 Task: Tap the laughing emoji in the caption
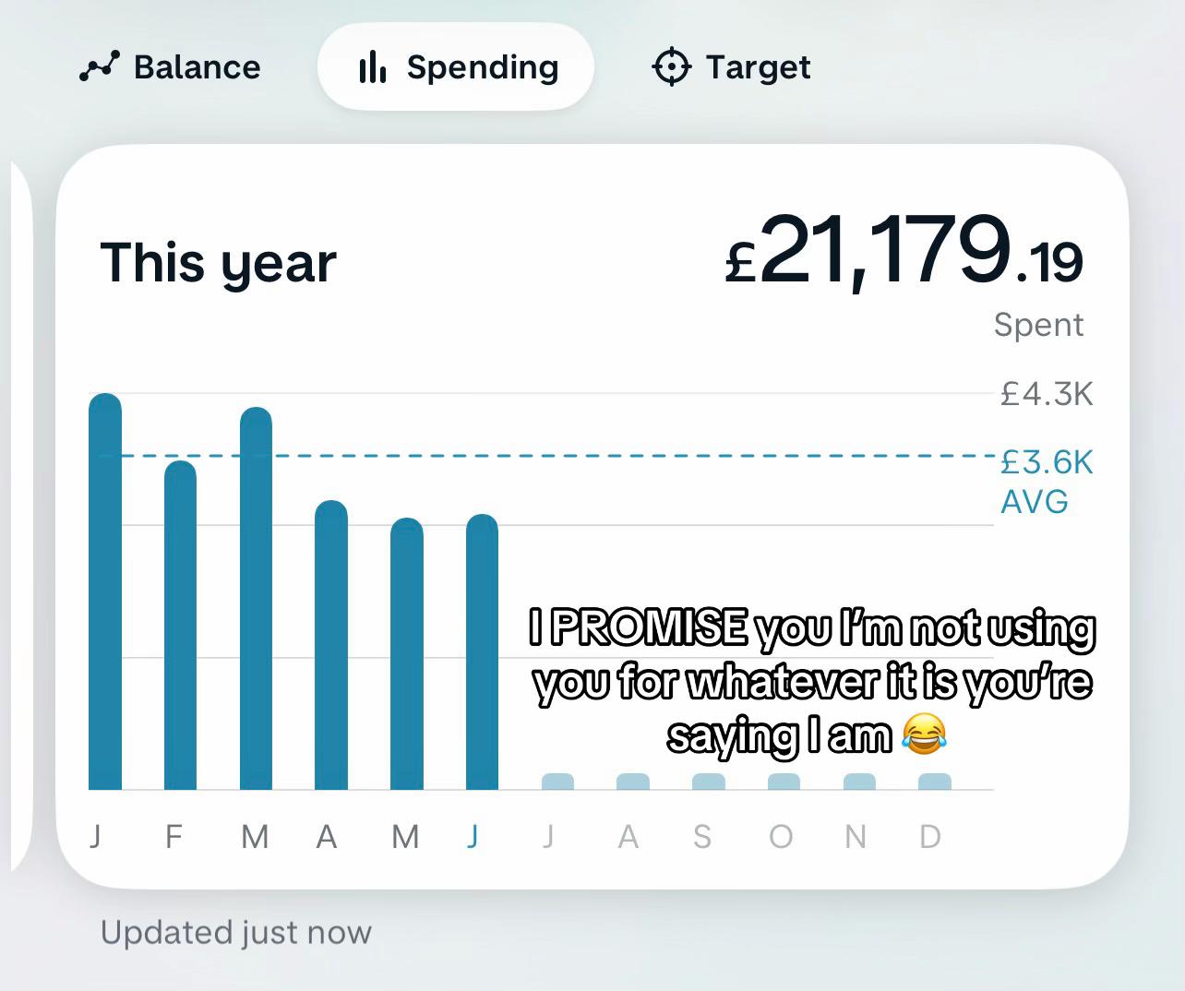pyautogui.click(x=924, y=734)
